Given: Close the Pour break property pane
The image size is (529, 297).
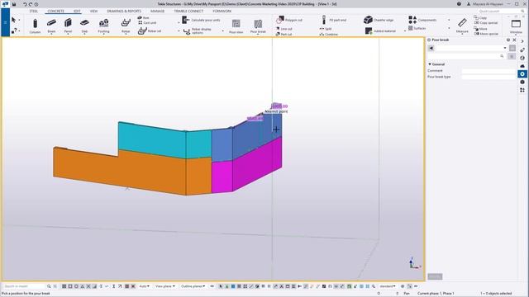Looking at the screenshot, I should [514, 40].
